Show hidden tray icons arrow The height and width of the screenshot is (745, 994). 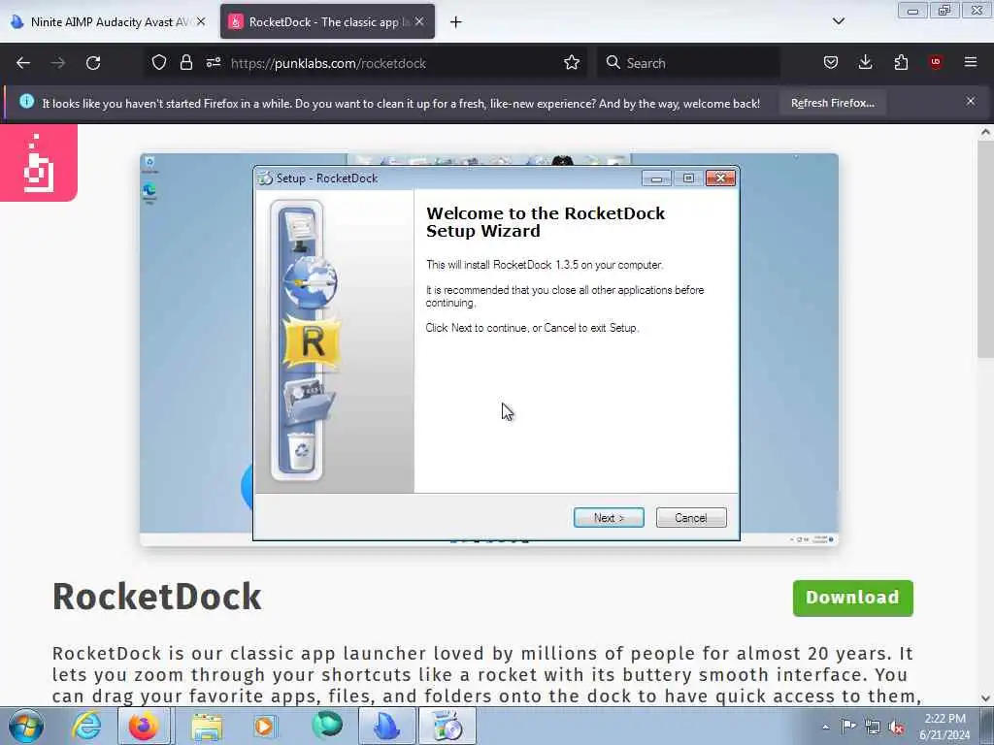pos(825,728)
